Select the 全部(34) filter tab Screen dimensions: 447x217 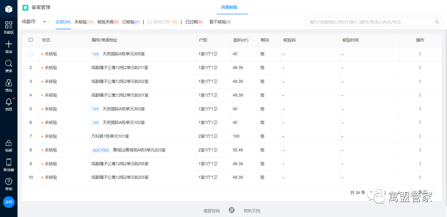63,22
